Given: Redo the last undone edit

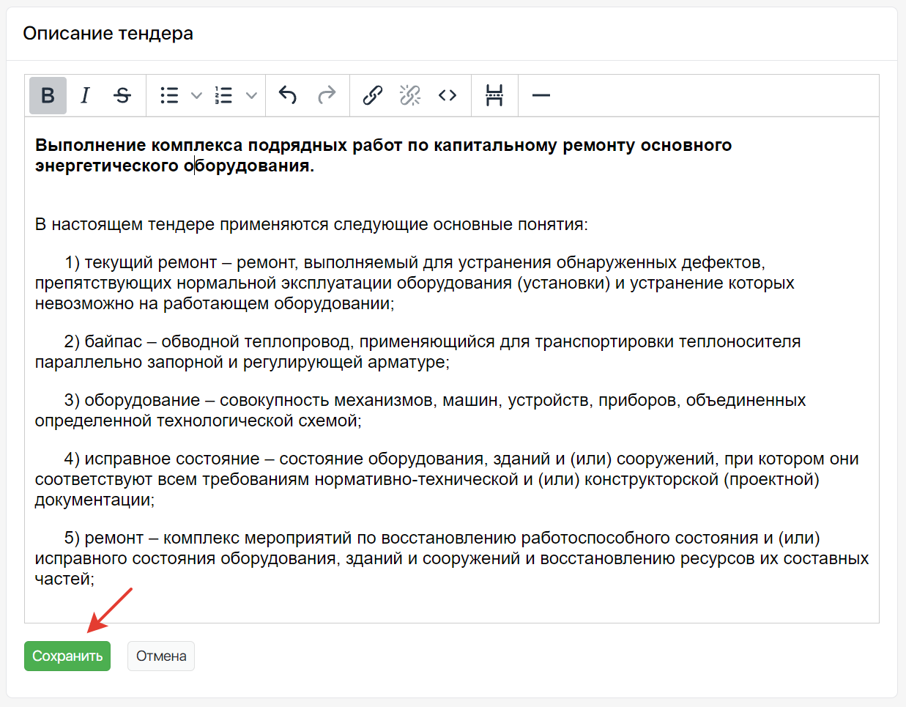Looking at the screenshot, I should tap(327, 95).
